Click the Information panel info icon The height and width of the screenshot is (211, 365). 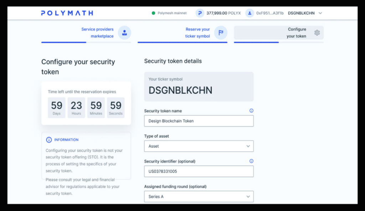pos(49,140)
